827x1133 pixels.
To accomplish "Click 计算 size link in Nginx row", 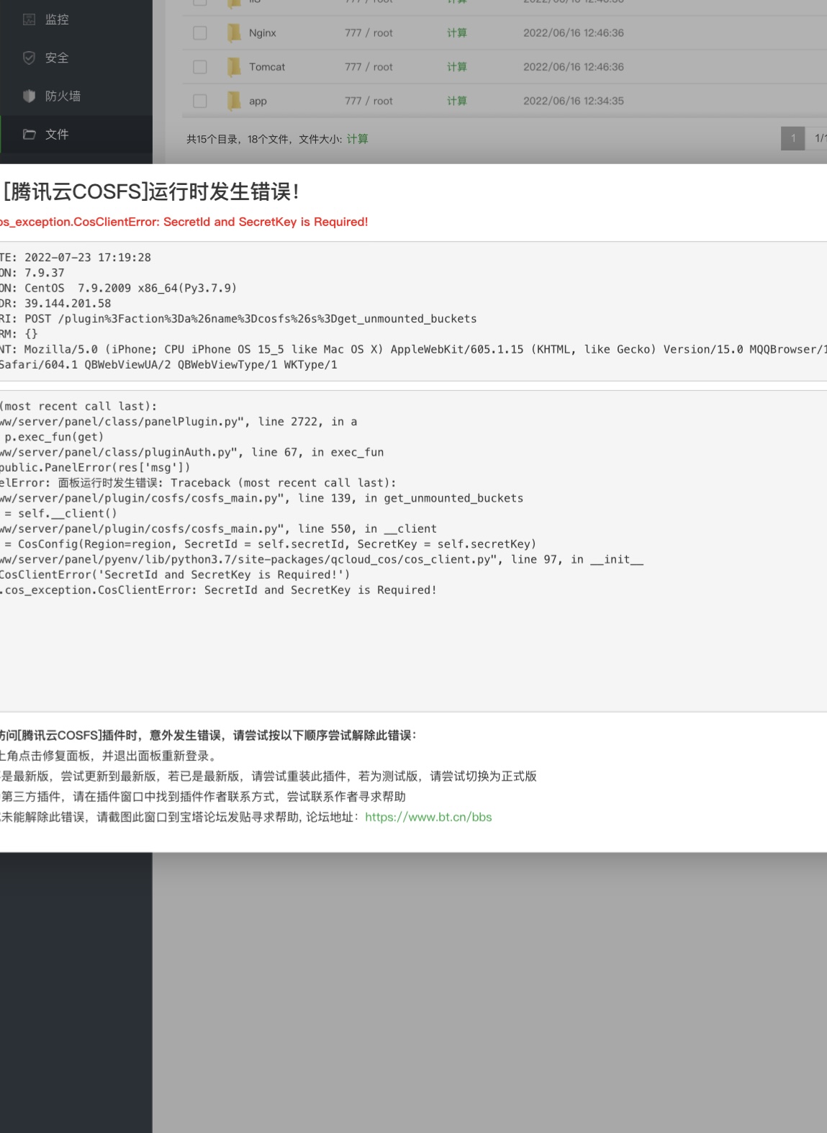I will pyautogui.click(x=457, y=33).
